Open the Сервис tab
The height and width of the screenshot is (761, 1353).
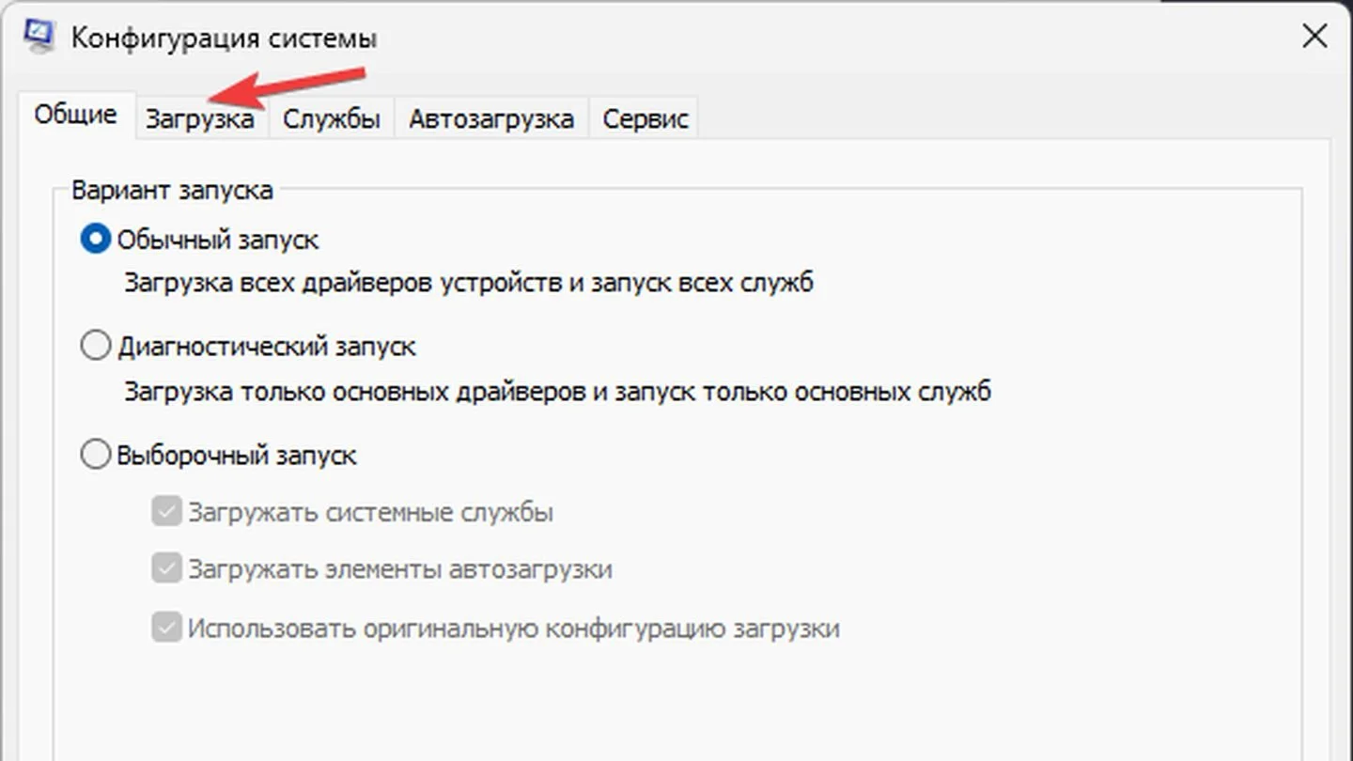645,119
